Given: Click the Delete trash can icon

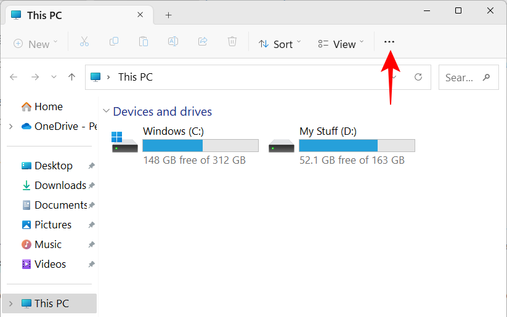Looking at the screenshot, I should [x=232, y=42].
